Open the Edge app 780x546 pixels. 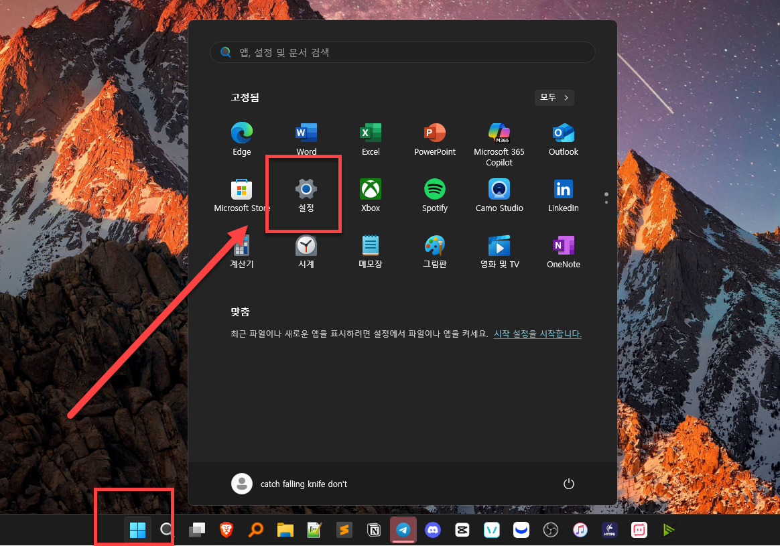pos(242,139)
